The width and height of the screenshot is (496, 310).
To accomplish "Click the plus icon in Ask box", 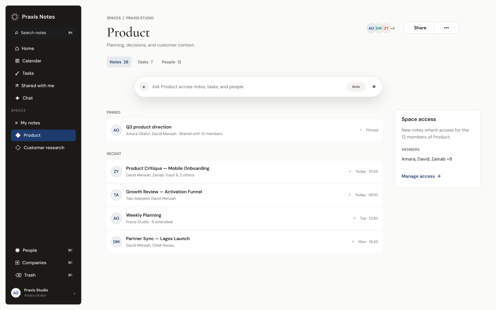I will (x=143, y=87).
